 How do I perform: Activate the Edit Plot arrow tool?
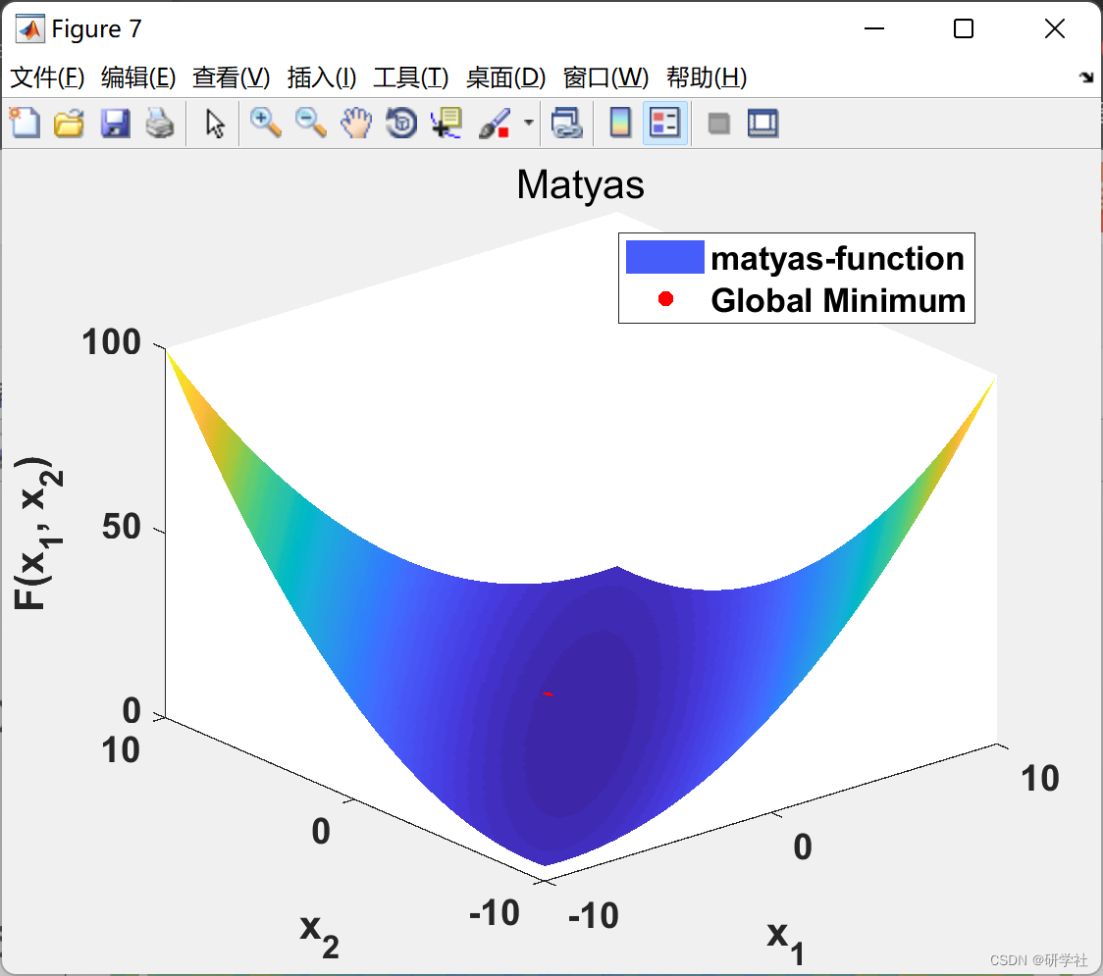click(x=215, y=123)
